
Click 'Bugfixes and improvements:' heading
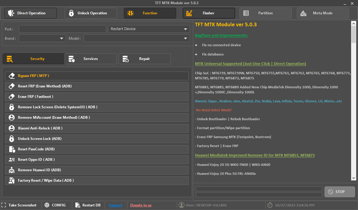point(221,35)
